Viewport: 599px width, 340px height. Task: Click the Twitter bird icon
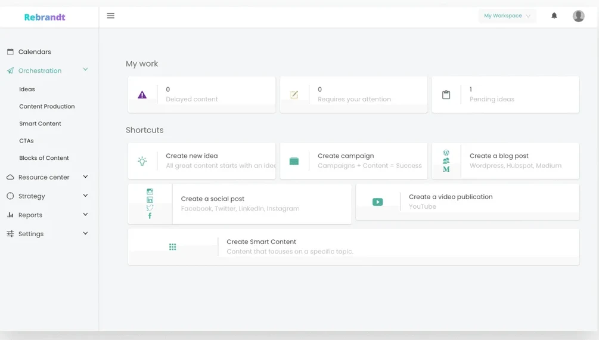point(150,208)
